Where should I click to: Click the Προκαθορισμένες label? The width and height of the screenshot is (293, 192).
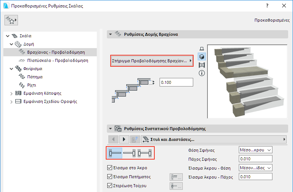click(272, 20)
